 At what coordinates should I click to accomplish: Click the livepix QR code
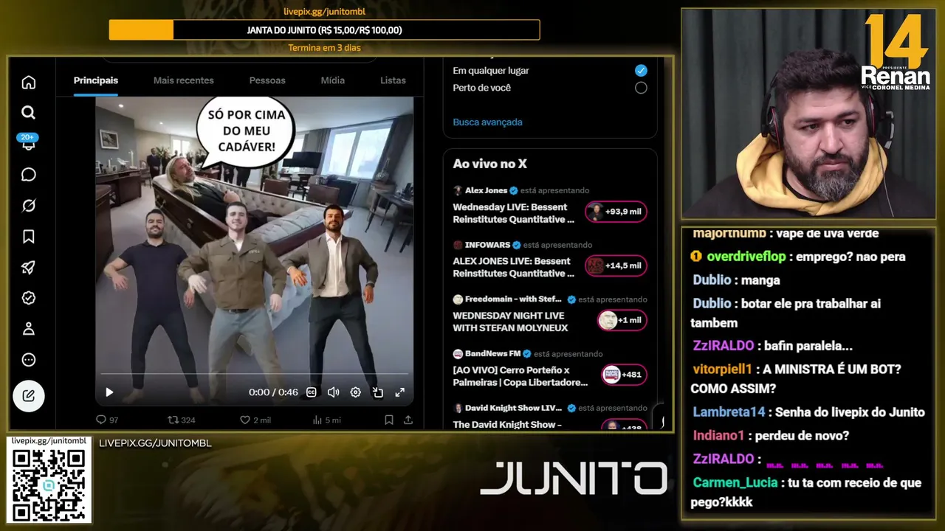tap(49, 485)
